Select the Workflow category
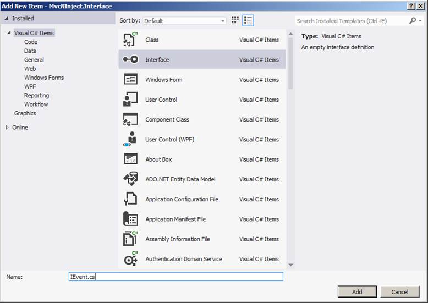Image resolution: width=428 pixels, height=303 pixels. [x=36, y=104]
